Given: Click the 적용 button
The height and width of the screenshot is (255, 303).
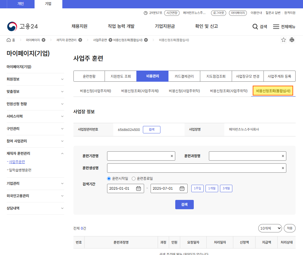Looking at the screenshot, I should click(289, 228).
